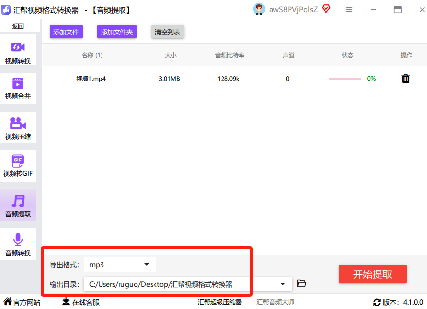Select the 音频提取 music note icon
The height and width of the screenshot is (309, 427).
(x=18, y=201)
